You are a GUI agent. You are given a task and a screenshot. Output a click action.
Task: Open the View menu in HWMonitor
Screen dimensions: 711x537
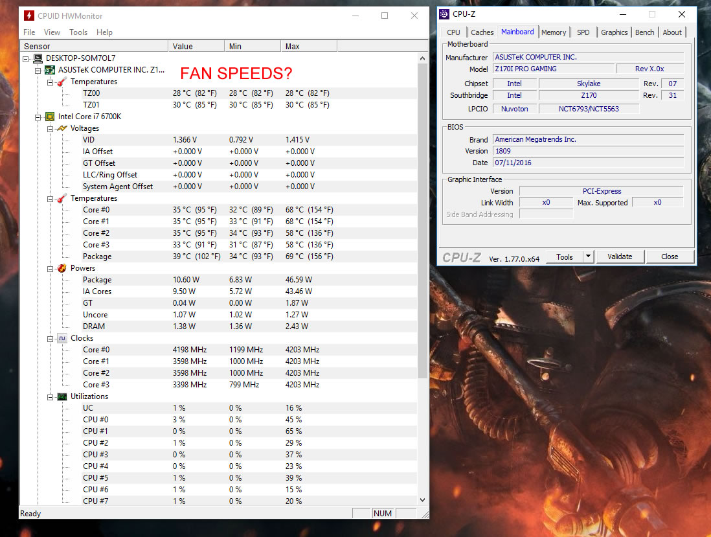pyautogui.click(x=52, y=32)
